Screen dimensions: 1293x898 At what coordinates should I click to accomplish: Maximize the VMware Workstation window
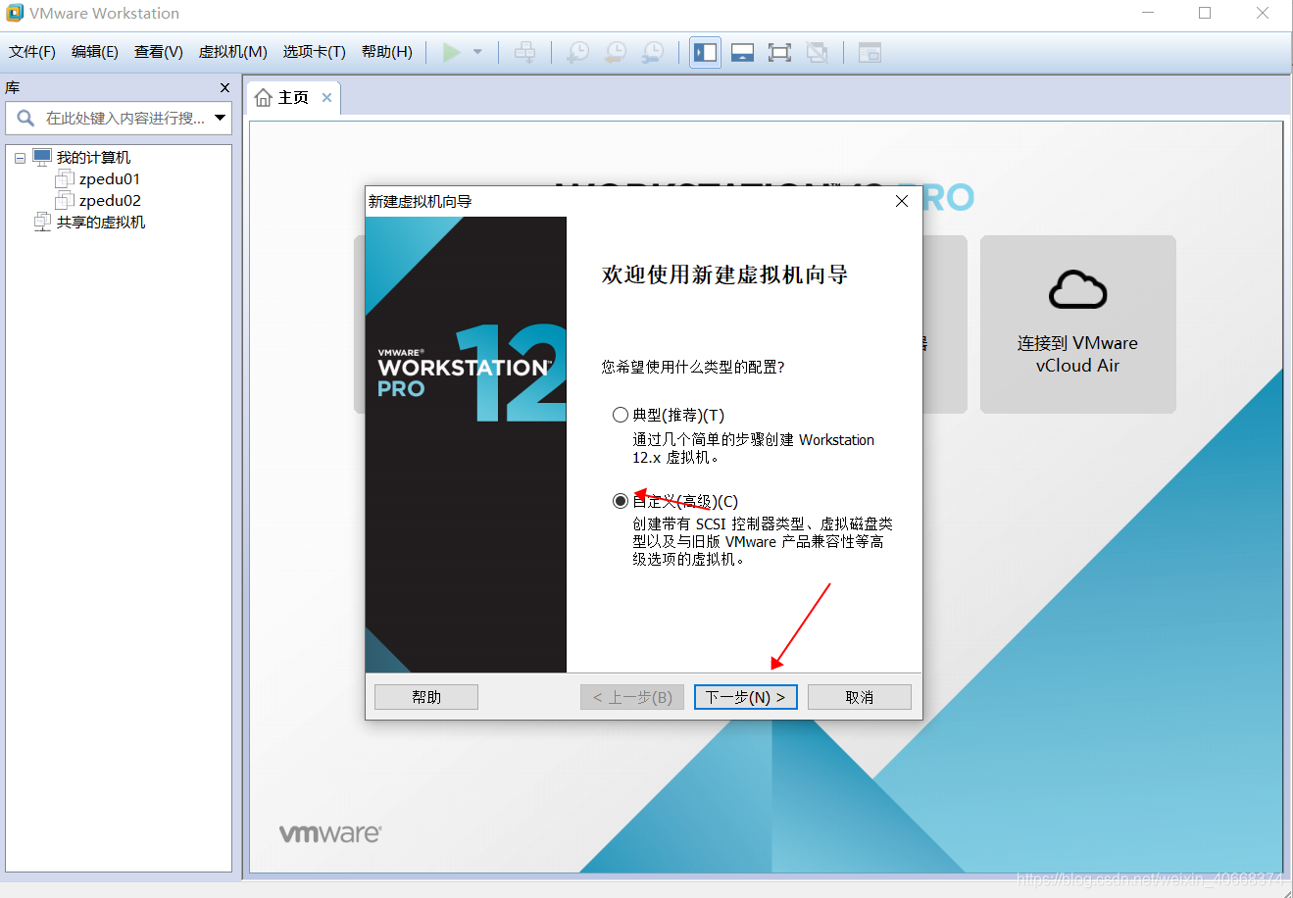pos(1205,13)
